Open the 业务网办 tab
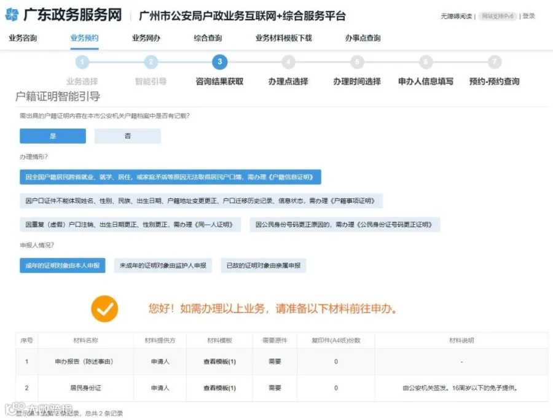553x420 pixels. 146,38
